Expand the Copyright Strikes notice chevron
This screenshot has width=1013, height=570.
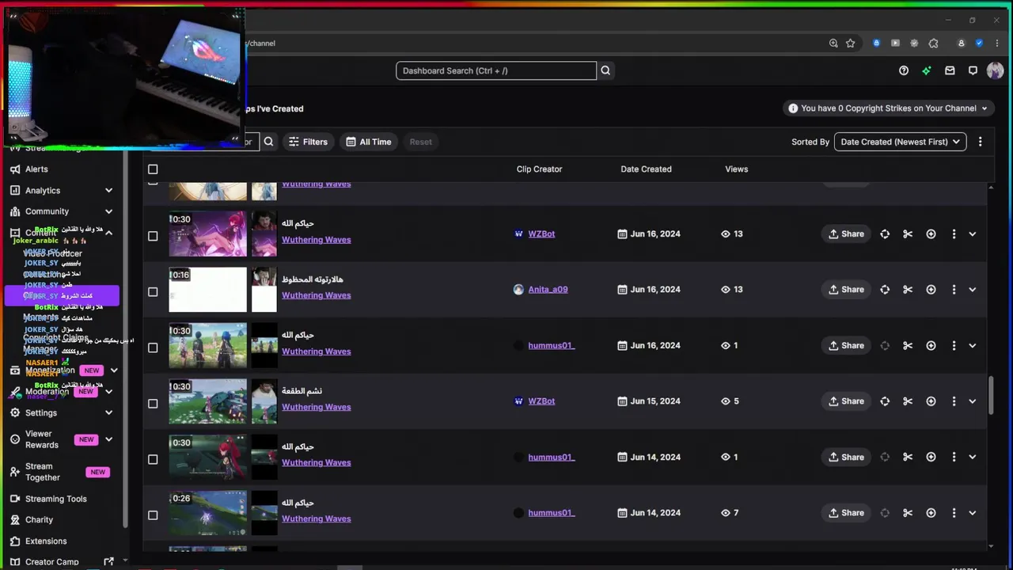point(985,108)
